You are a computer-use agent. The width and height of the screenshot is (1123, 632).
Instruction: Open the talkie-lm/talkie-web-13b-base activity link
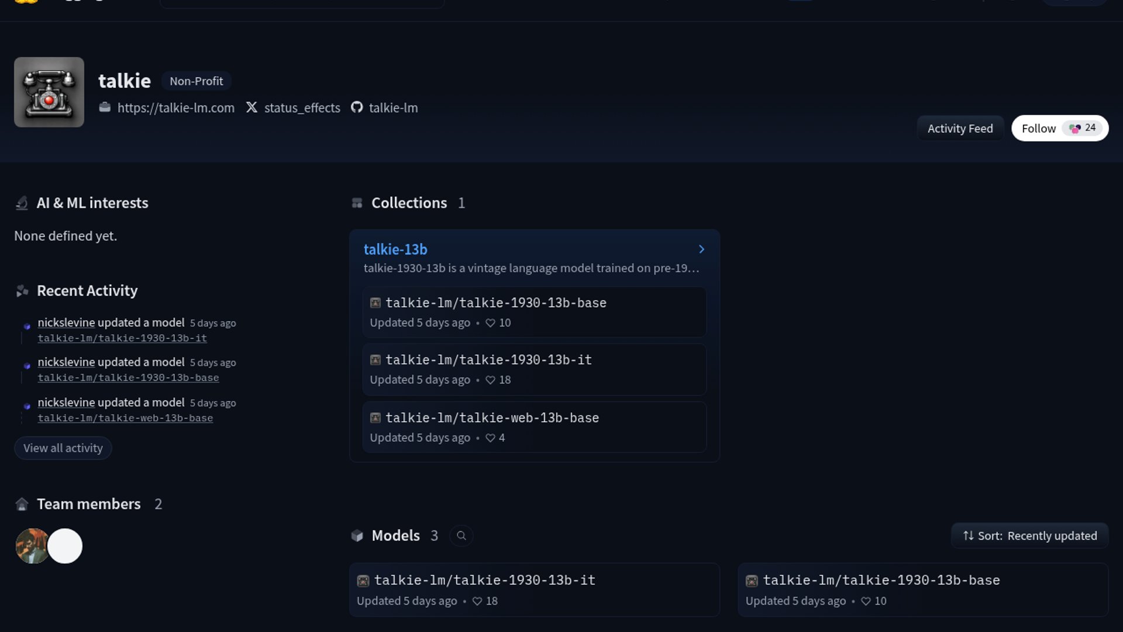tap(125, 418)
